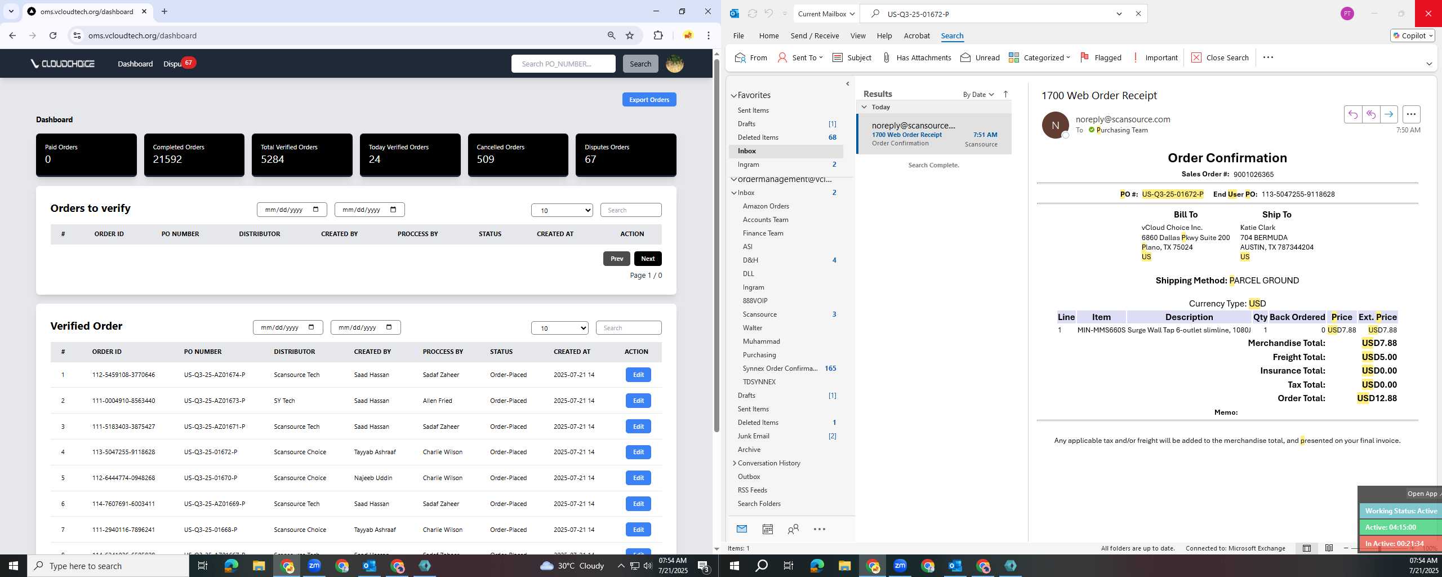
Task: Open Copilot button in Outlook
Action: tap(1412, 35)
